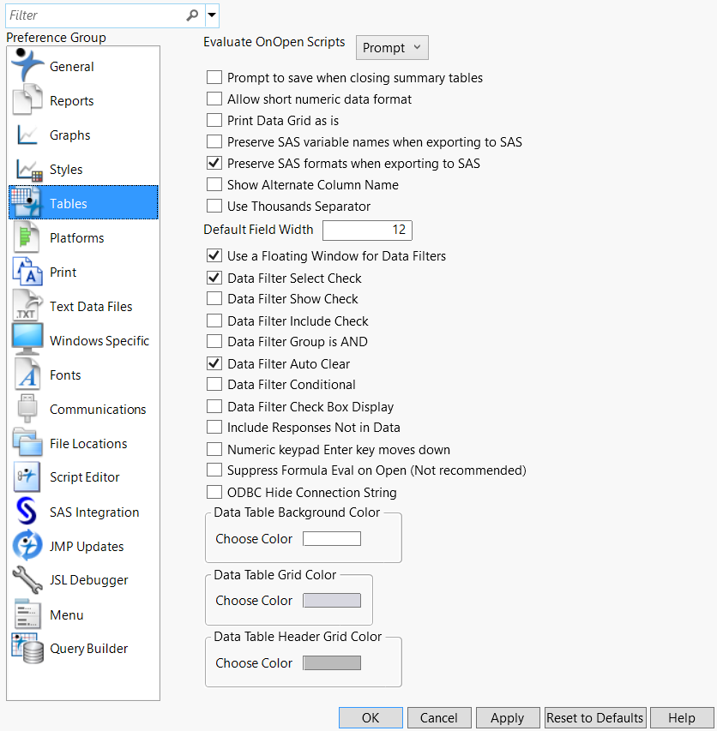Image resolution: width=717 pixels, height=731 pixels.
Task: Click the Default Field Width input
Action: pos(367,230)
